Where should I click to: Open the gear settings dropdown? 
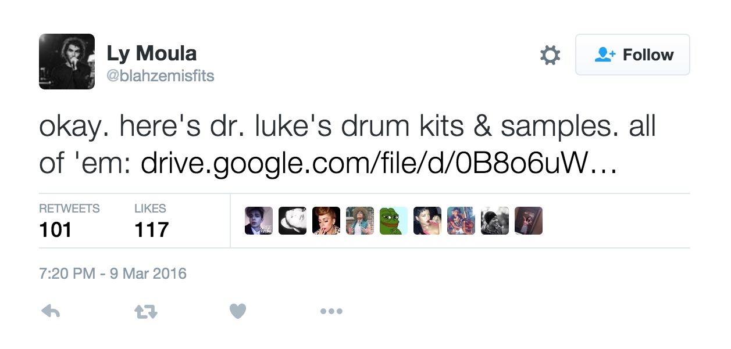[550, 55]
